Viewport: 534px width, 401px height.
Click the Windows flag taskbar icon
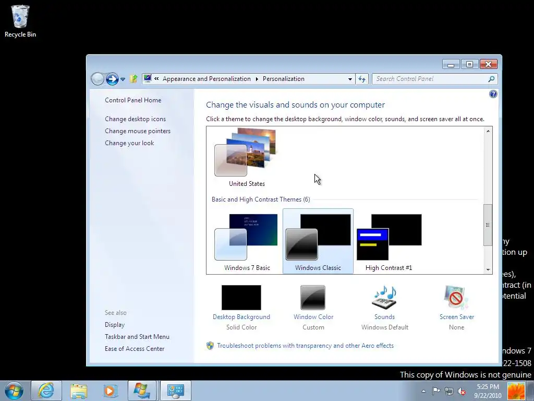click(x=142, y=391)
